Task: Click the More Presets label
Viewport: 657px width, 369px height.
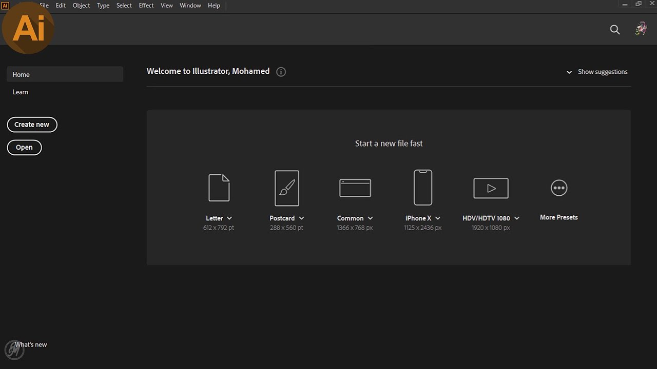Action: point(559,217)
